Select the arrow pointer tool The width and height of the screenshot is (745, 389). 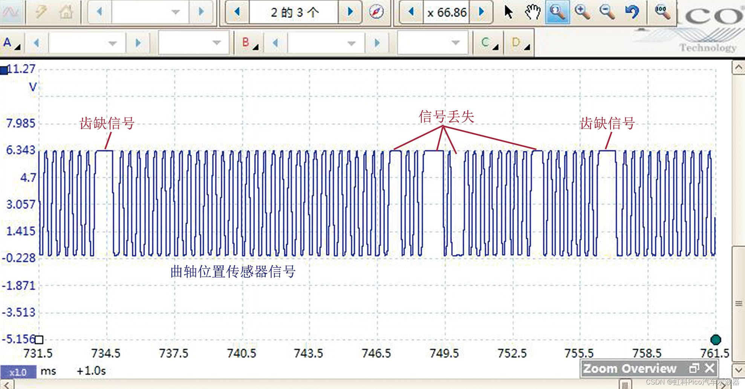tap(508, 12)
